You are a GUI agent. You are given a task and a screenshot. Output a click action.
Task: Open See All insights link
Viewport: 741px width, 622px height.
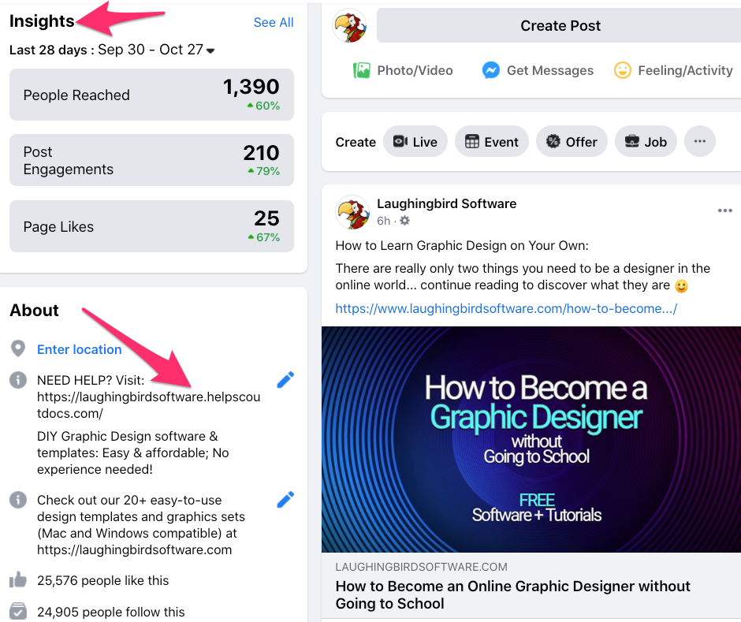pyautogui.click(x=274, y=22)
